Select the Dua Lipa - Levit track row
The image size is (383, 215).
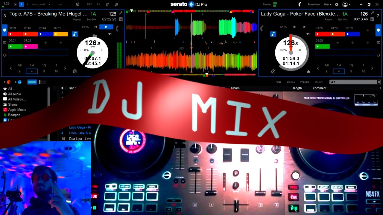[x=76, y=139]
